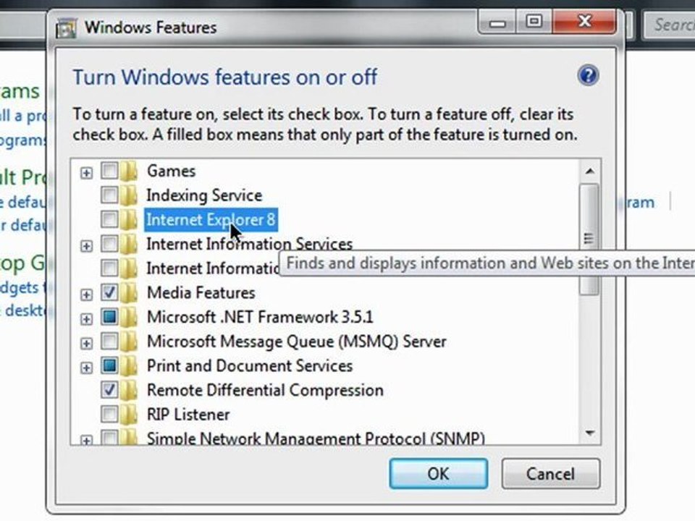Open the blue help question mark icon
This screenshot has width=695, height=521.
588,76
